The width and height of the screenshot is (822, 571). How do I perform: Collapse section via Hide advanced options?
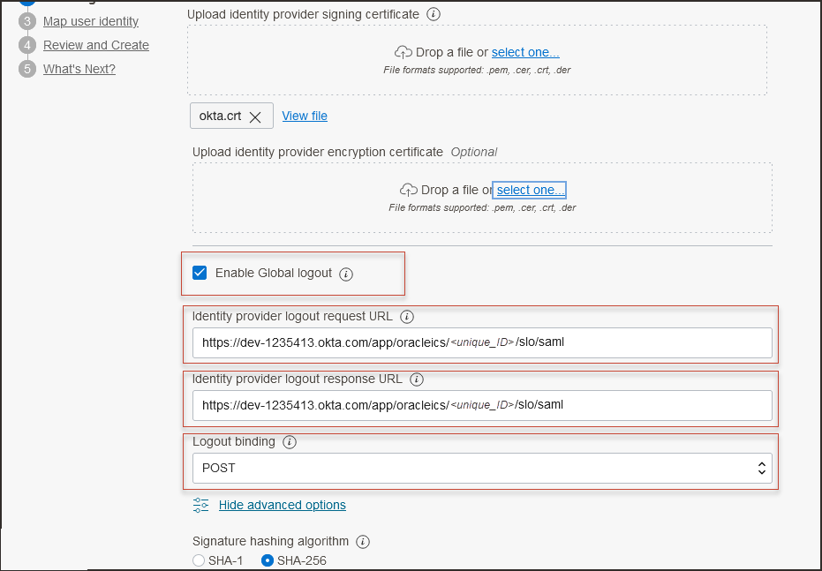pos(282,505)
